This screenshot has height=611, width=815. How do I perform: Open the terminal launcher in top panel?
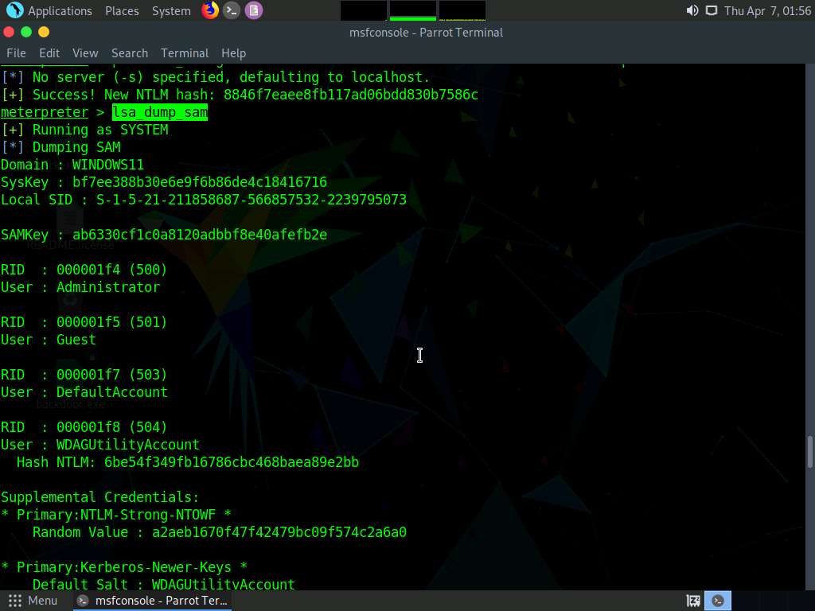[x=232, y=10]
